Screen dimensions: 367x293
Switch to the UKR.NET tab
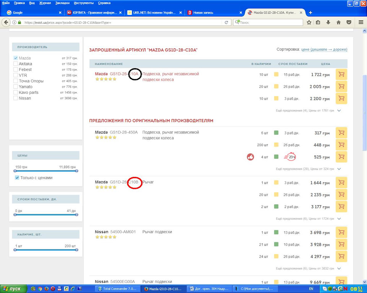tap(154, 13)
